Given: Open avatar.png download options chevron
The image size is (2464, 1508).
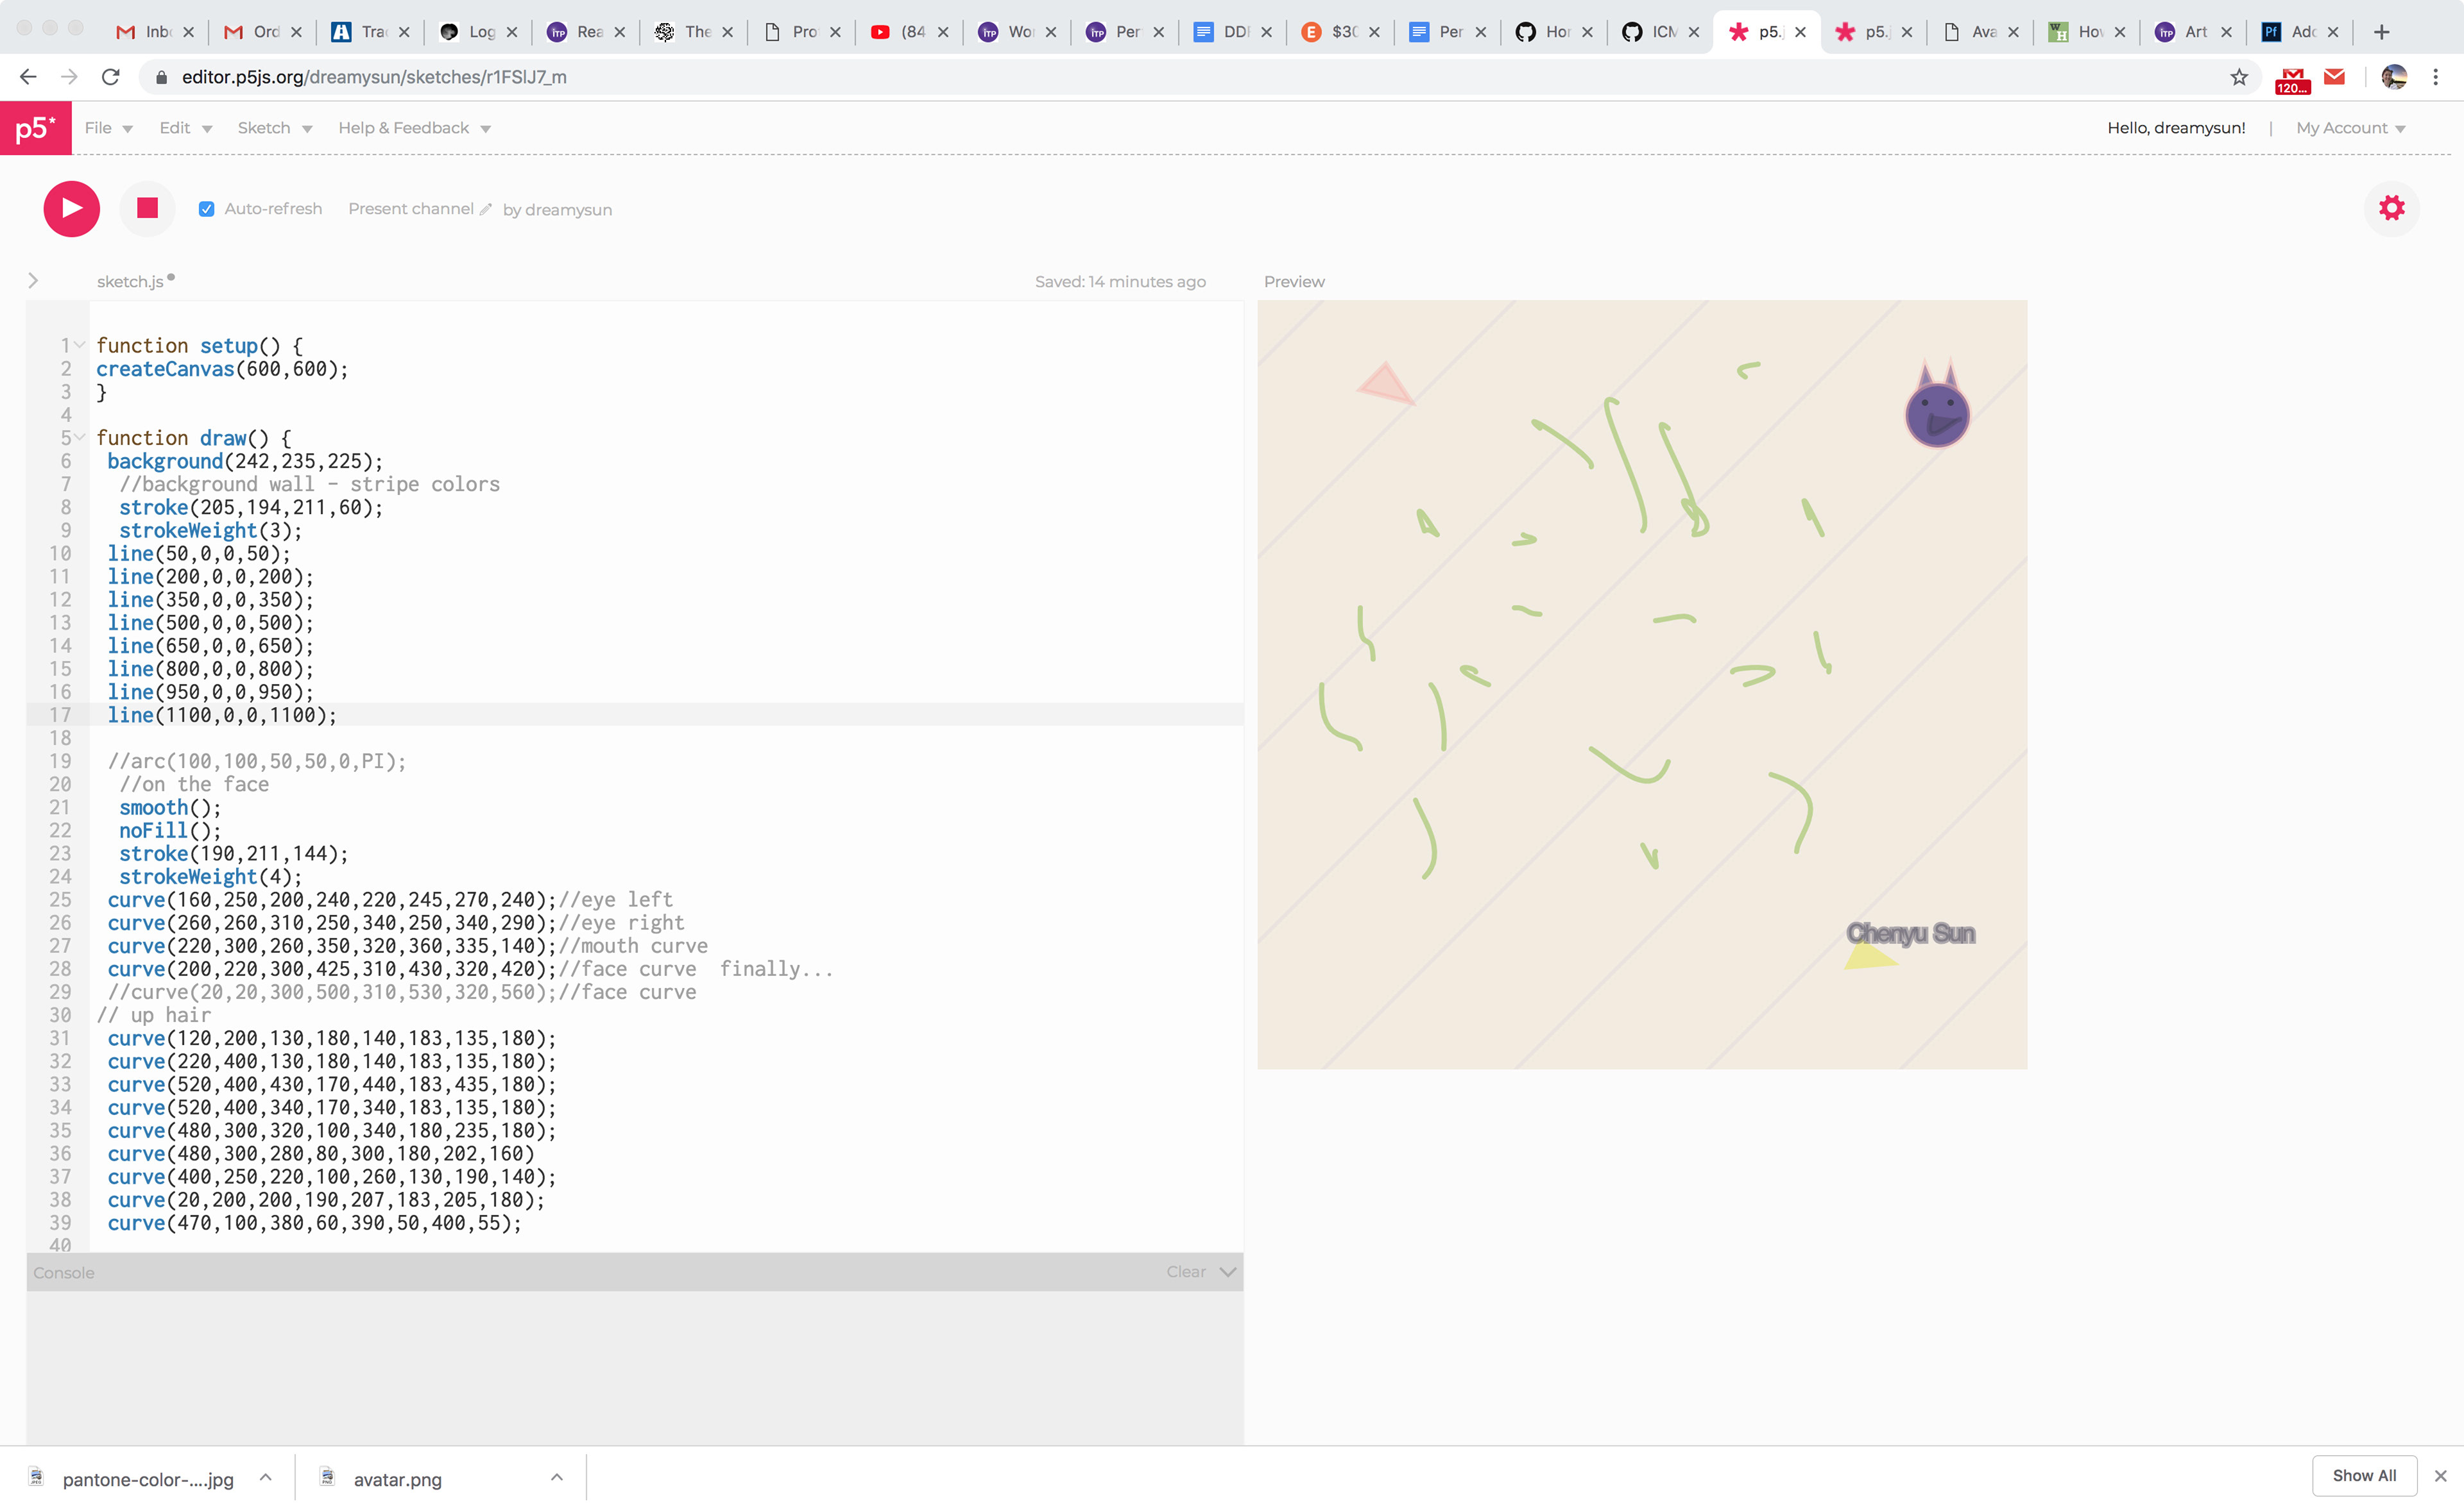Looking at the screenshot, I should 557,1477.
